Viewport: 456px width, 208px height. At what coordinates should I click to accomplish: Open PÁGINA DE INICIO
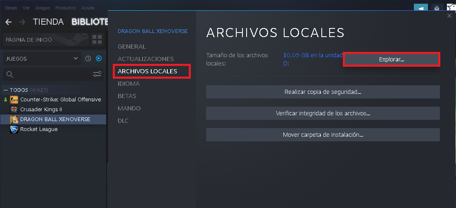tap(45, 40)
